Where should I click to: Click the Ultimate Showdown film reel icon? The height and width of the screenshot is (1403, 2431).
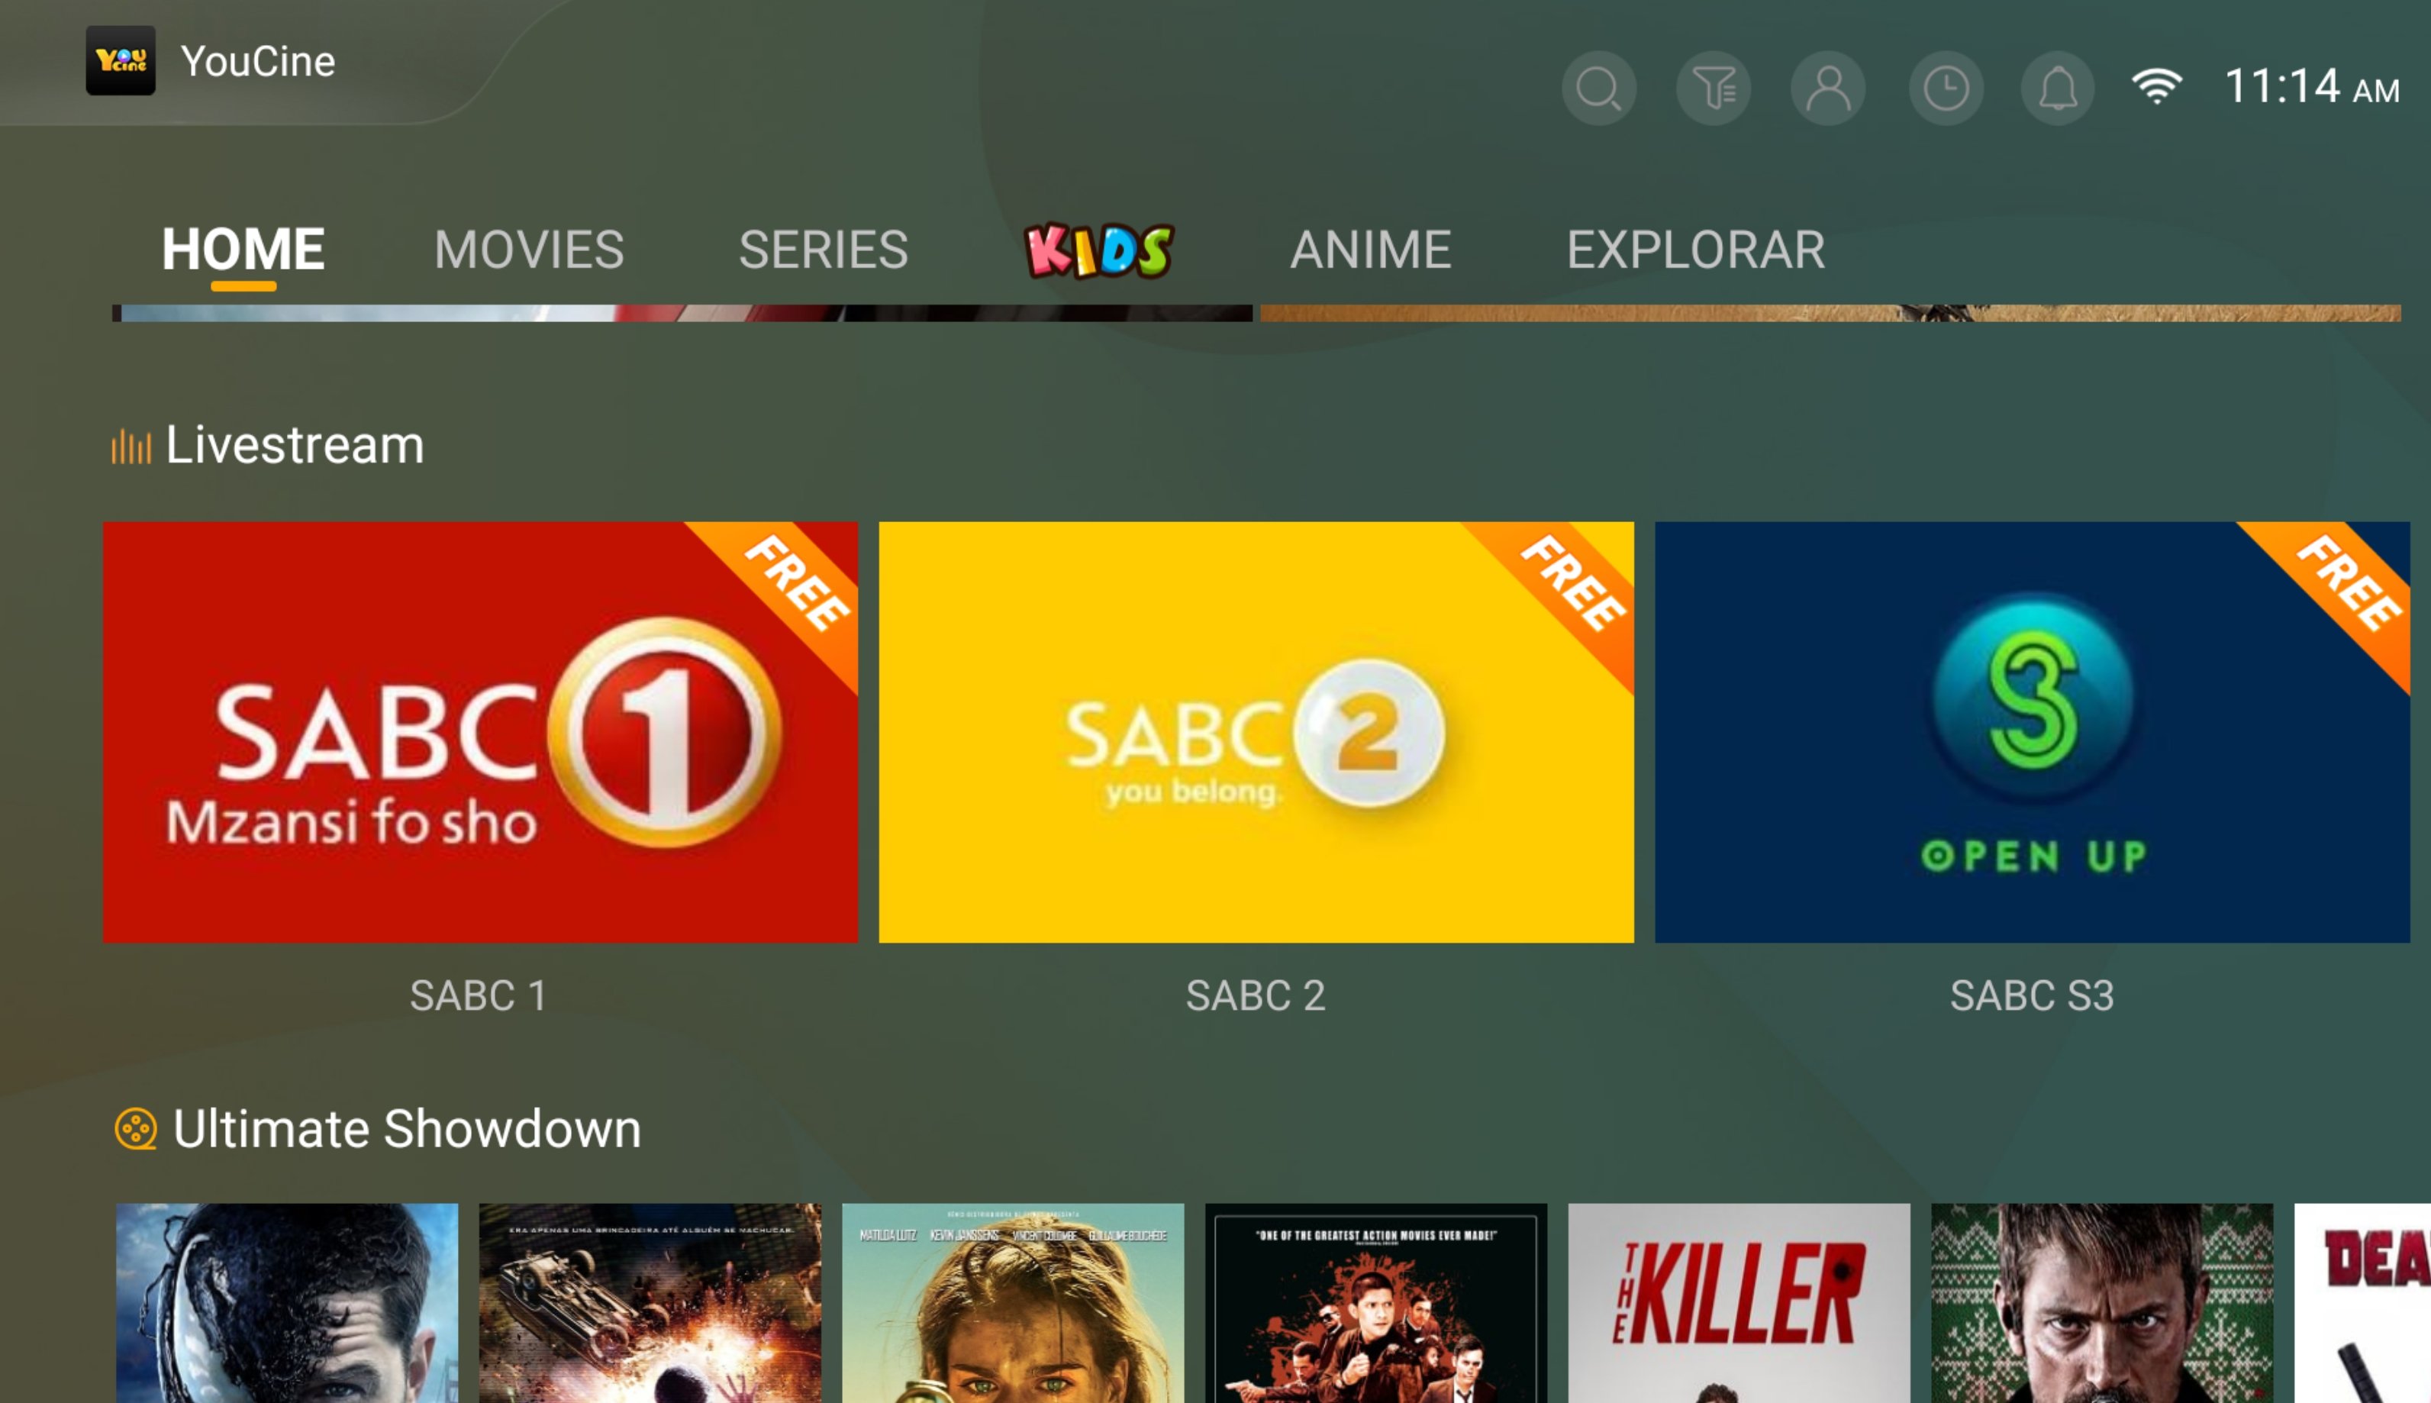136,1128
